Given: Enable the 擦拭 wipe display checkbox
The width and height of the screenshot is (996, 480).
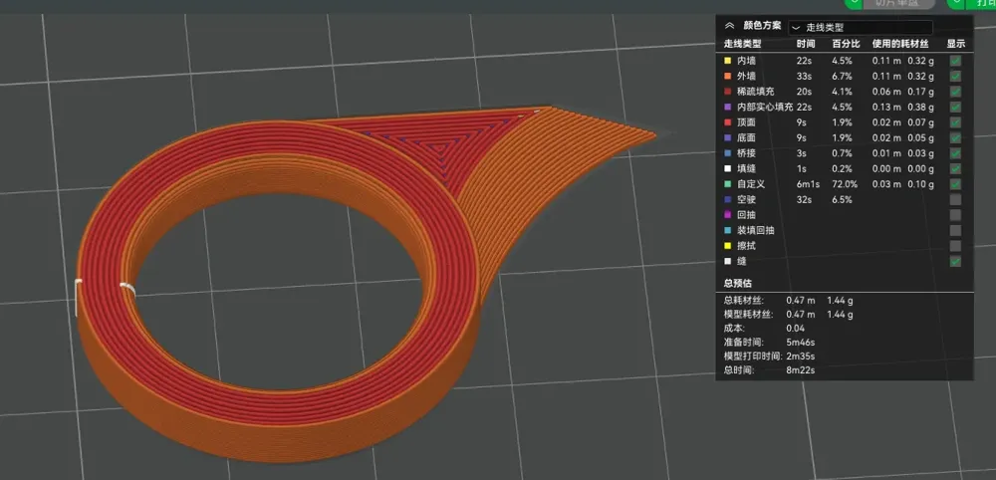Looking at the screenshot, I should point(955,246).
